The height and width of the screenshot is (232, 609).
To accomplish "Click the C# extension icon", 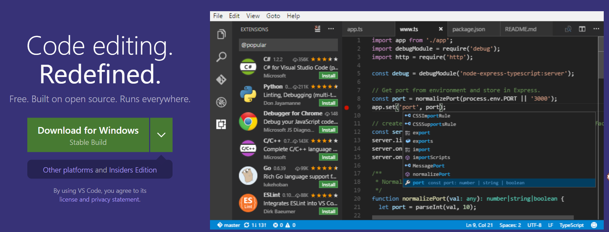I will point(248,67).
